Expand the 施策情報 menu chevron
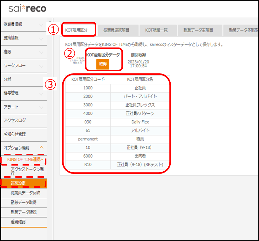The height and width of the screenshot is (241, 259). point(41,39)
